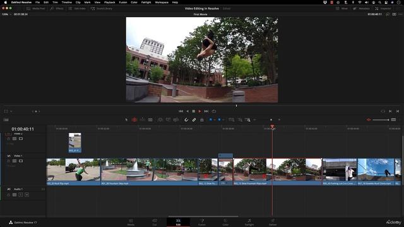Open the Workspace menu
The image size is (404, 227).
[162, 3]
